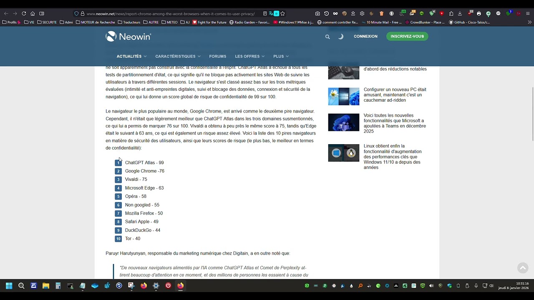Take a screenshot with camera icon

317,13
